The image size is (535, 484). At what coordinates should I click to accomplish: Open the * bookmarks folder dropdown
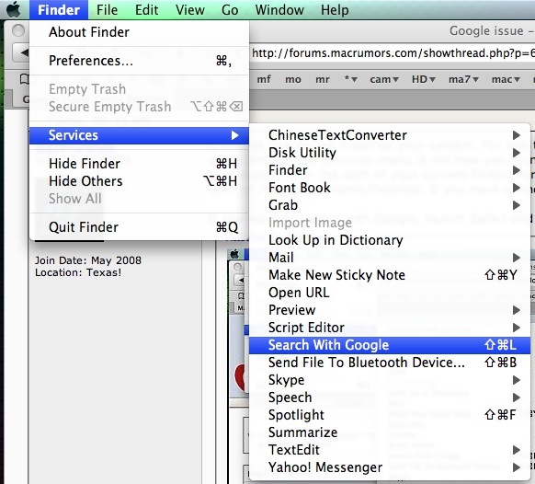point(350,79)
